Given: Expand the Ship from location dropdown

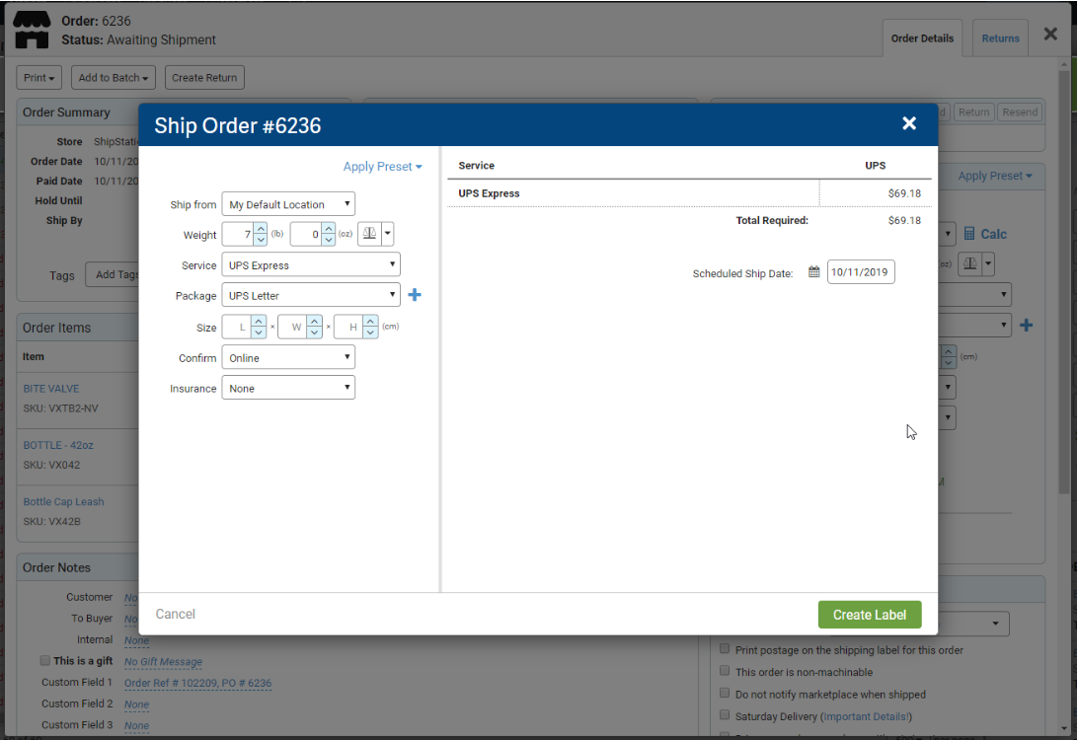Looking at the screenshot, I should pos(288,204).
